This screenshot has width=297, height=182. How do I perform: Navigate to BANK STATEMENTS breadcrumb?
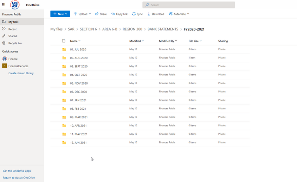(163, 29)
